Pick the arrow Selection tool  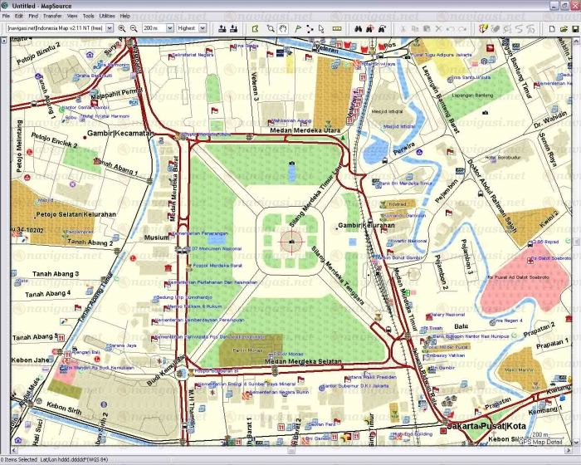pos(323,28)
